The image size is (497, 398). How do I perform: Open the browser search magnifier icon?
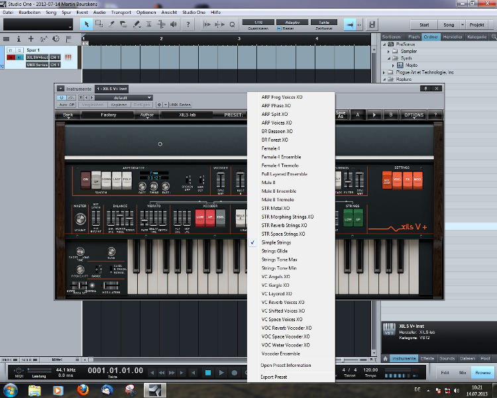click(x=494, y=37)
